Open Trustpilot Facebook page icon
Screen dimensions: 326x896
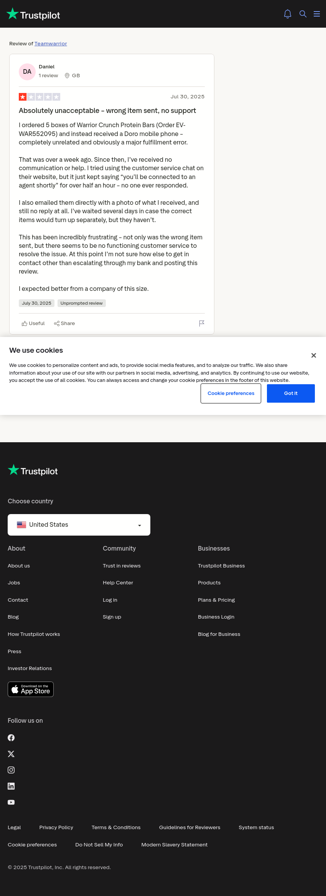point(11,738)
